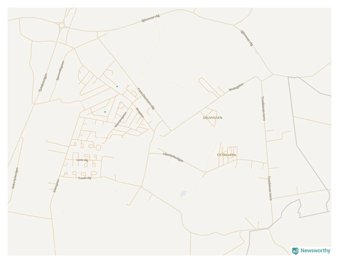
Task: Click the Storgatan street label
Action: [140, 113]
